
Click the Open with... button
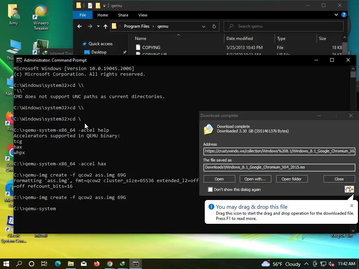255,179
